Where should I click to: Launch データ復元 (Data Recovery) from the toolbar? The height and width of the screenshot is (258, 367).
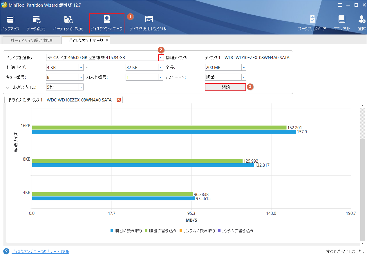point(36,20)
